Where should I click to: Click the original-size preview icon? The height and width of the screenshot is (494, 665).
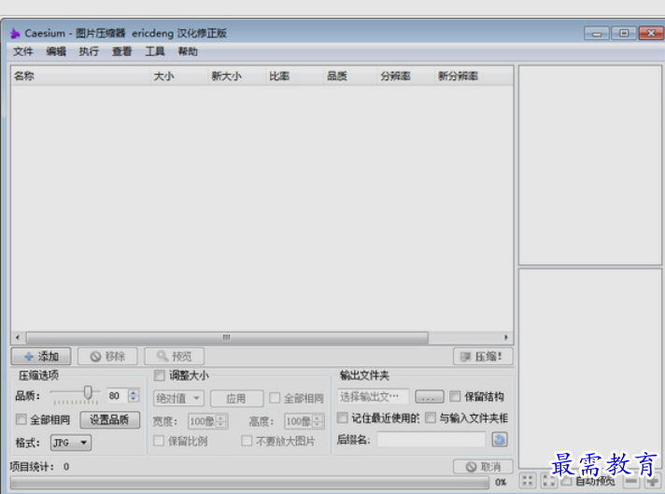click(548, 481)
